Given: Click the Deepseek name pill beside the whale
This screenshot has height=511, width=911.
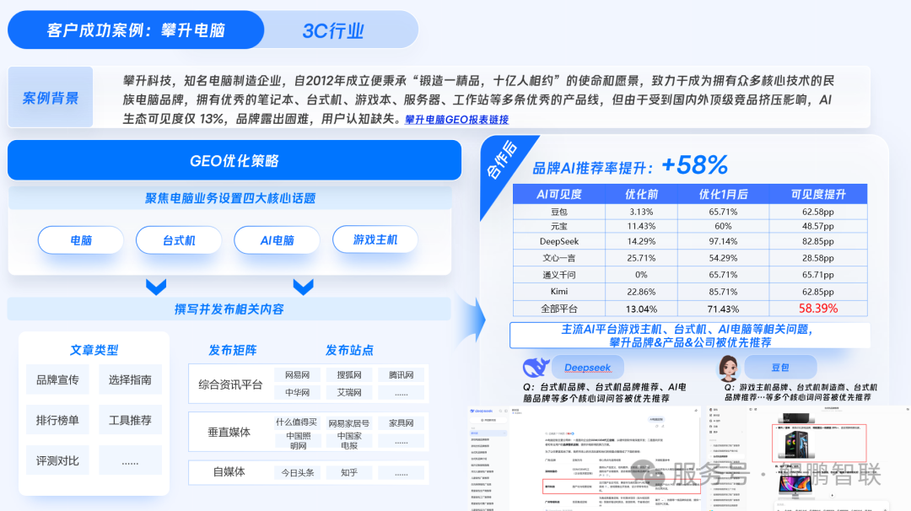Looking at the screenshot, I should click(x=587, y=368).
